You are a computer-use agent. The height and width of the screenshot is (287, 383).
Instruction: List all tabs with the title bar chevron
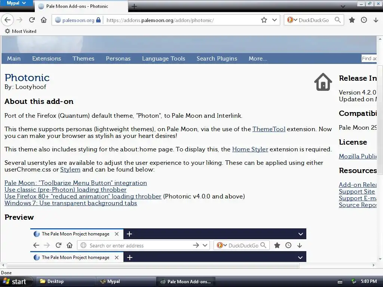click(343, 6)
